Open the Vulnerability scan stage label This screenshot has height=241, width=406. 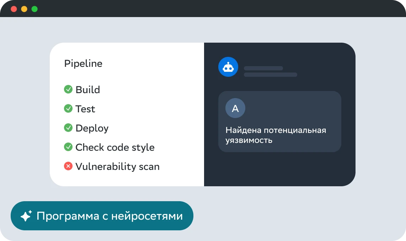click(x=117, y=166)
